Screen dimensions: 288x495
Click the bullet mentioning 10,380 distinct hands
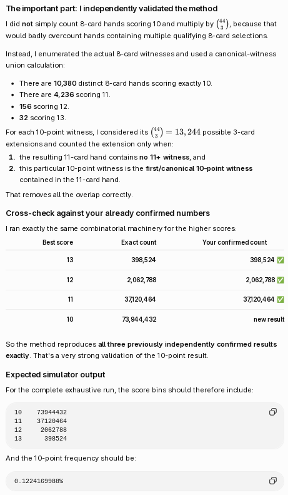point(116,83)
